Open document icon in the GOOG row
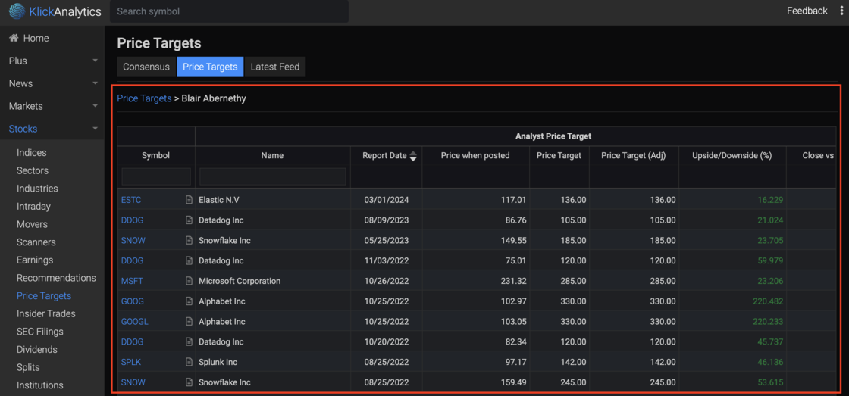The width and height of the screenshot is (849, 396). [189, 301]
